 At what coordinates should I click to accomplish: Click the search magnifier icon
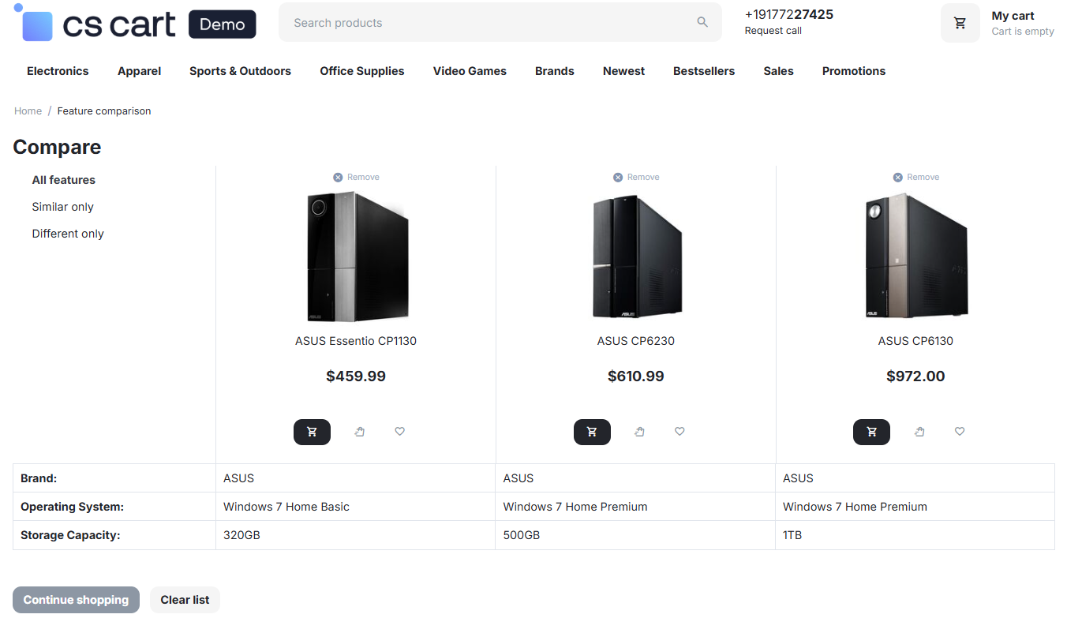[702, 22]
